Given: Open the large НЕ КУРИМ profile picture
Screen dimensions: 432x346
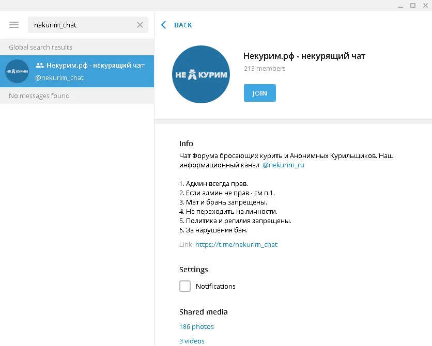Looking at the screenshot, I should click(201, 74).
